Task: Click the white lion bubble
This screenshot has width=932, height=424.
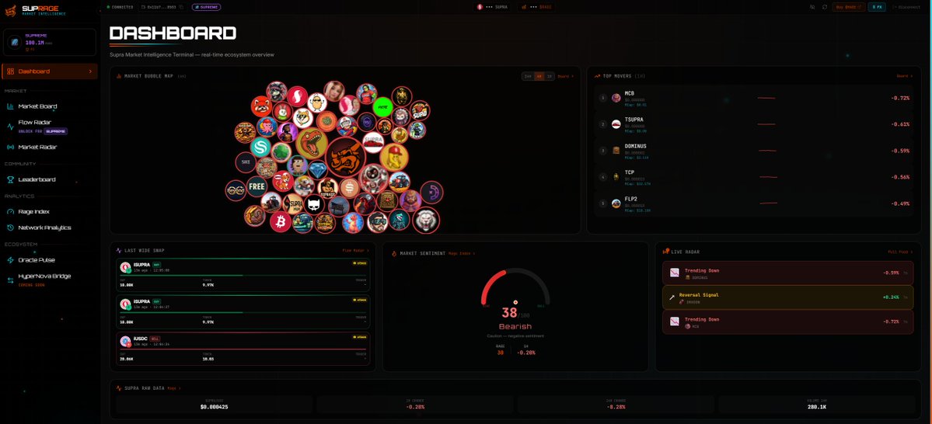Action: click(426, 221)
